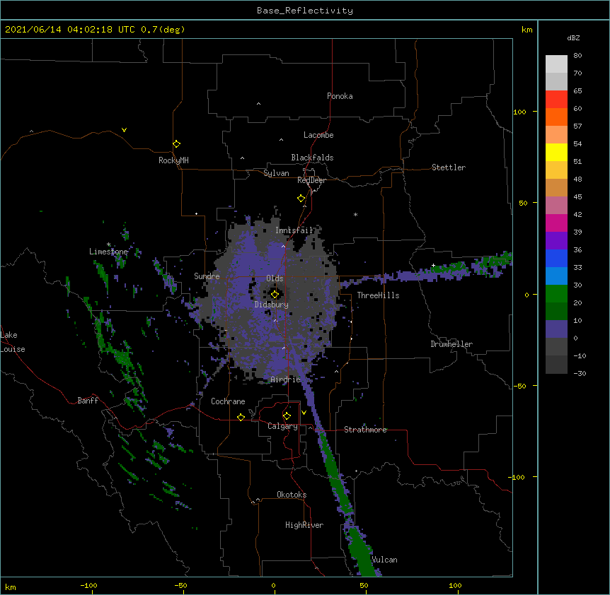The image size is (610, 595).
Task: Click the Sylvan town label
Action: [x=276, y=173]
